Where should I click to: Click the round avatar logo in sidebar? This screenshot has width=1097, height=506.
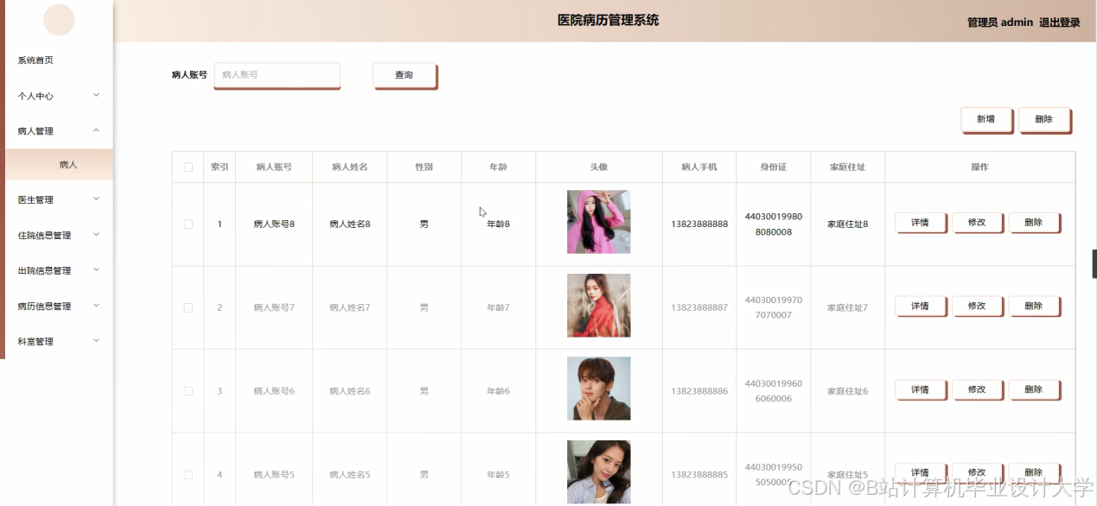(x=59, y=20)
